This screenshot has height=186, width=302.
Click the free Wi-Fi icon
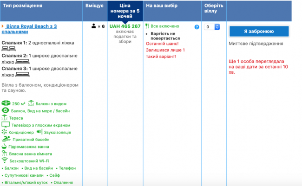(x=5, y=160)
